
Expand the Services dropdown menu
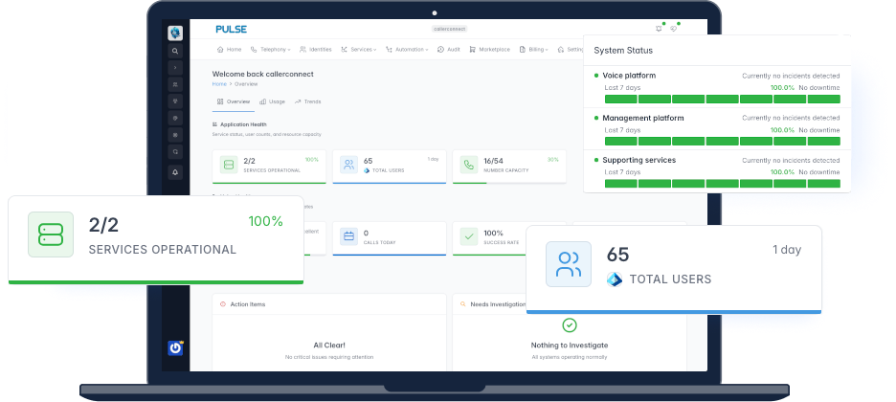pyautogui.click(x=359, y=50)
